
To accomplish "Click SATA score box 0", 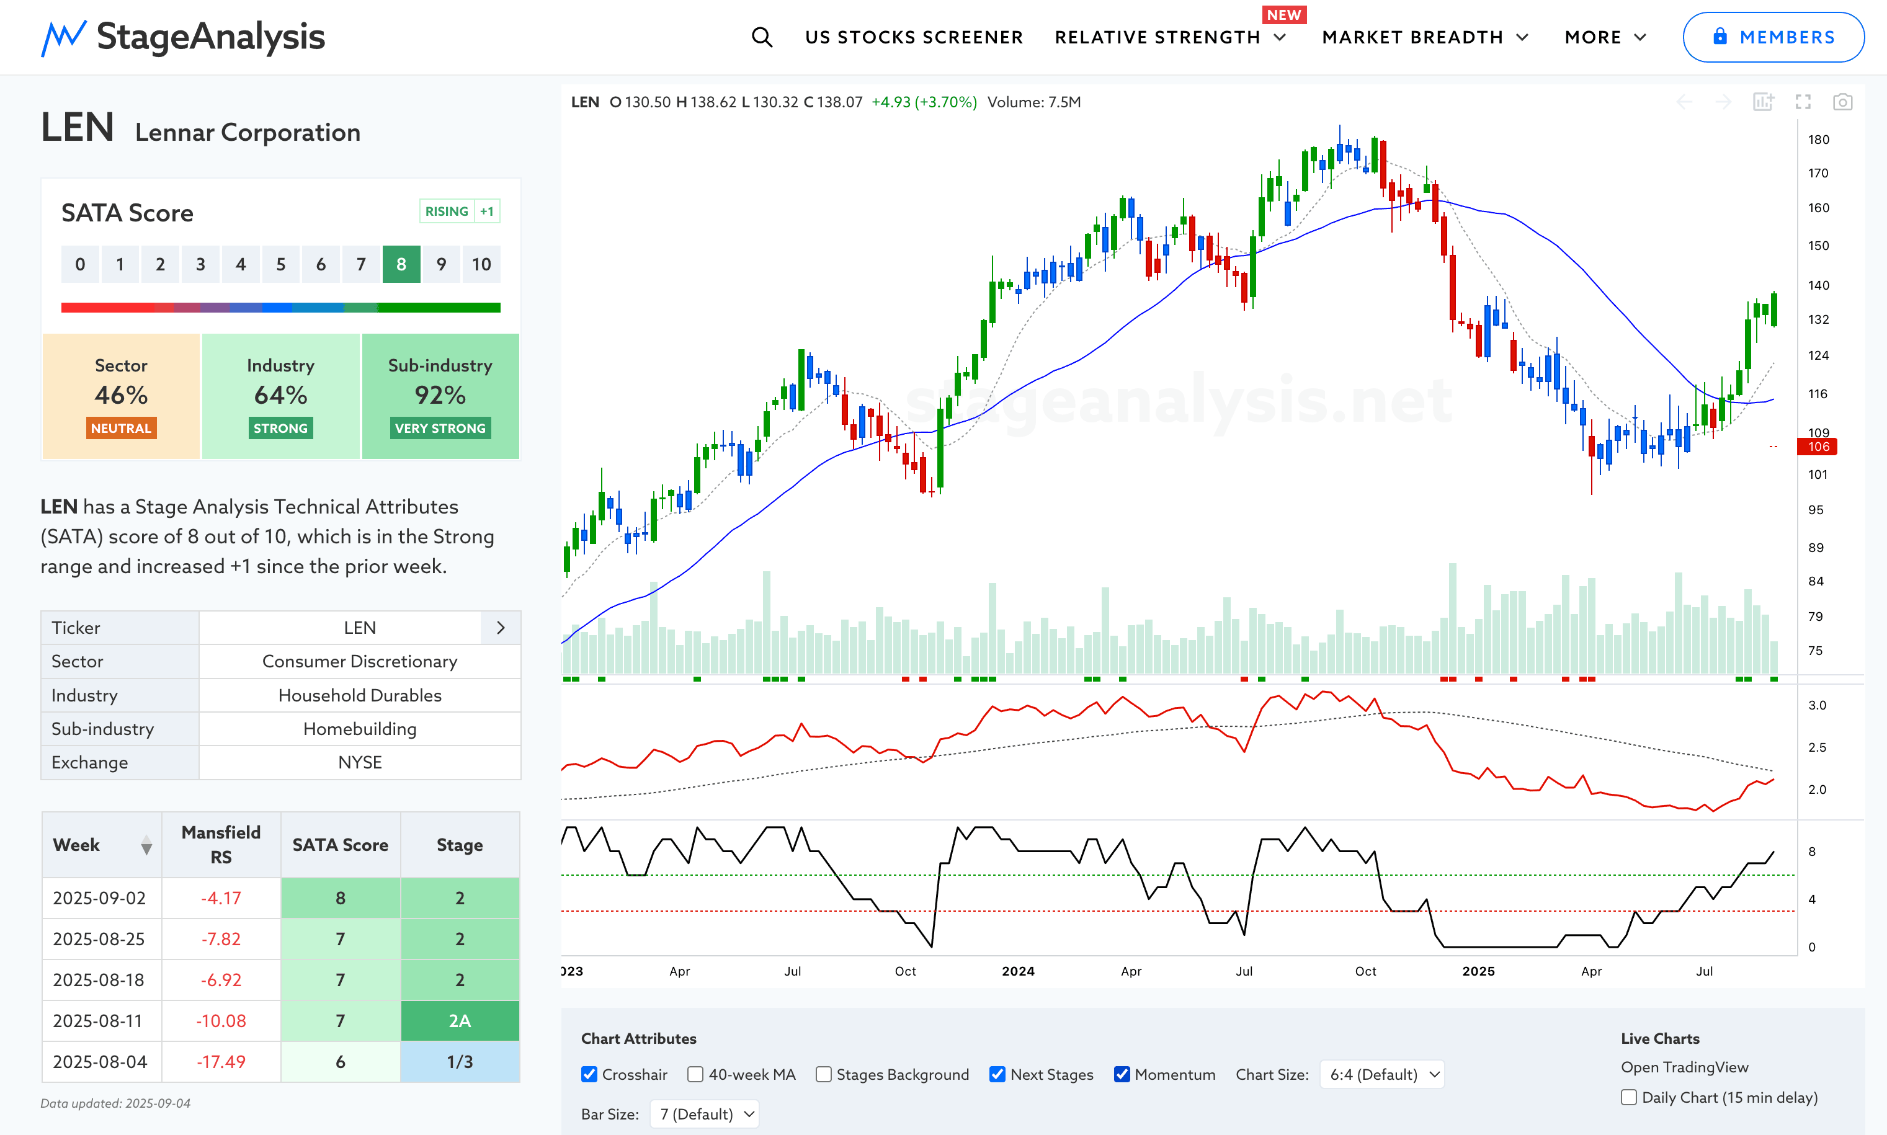I will 80,265.
